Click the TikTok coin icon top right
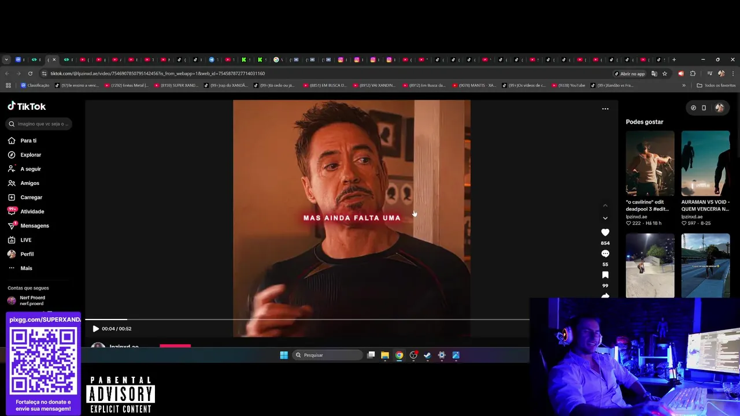Image resolution: width=740 pixels, height=416 pixels. (693, 107)
